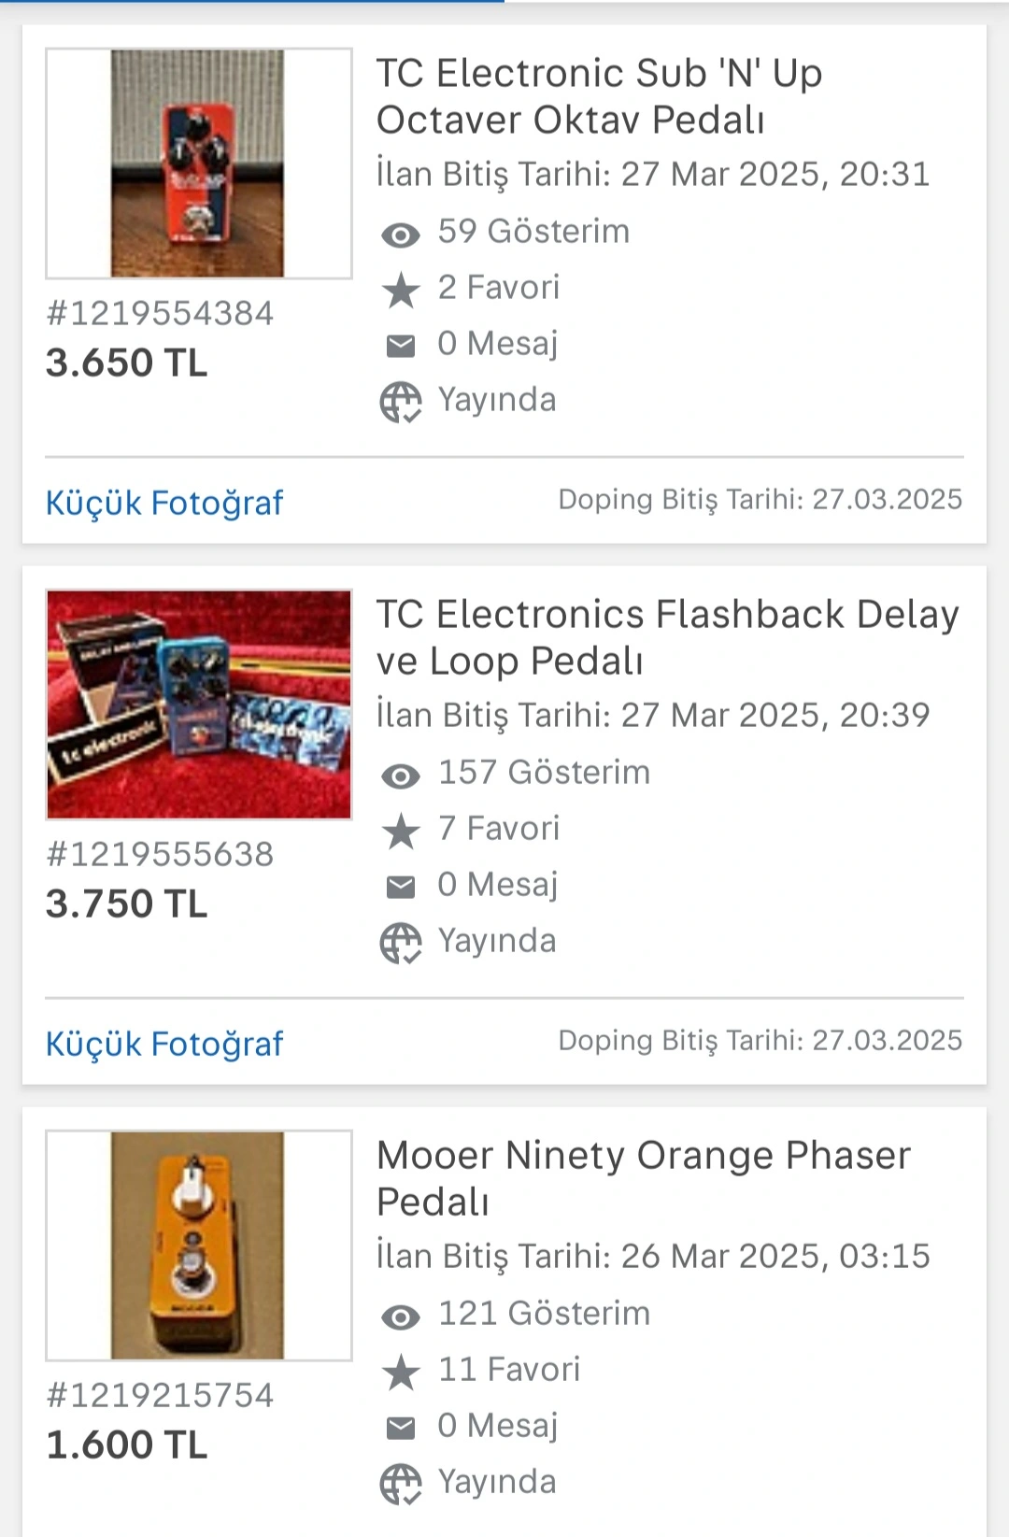Open Küçük Fotoğraf link under the Sub 'N' Up listing
This screenshot has height=1537, width=1009.
[164, 503]
